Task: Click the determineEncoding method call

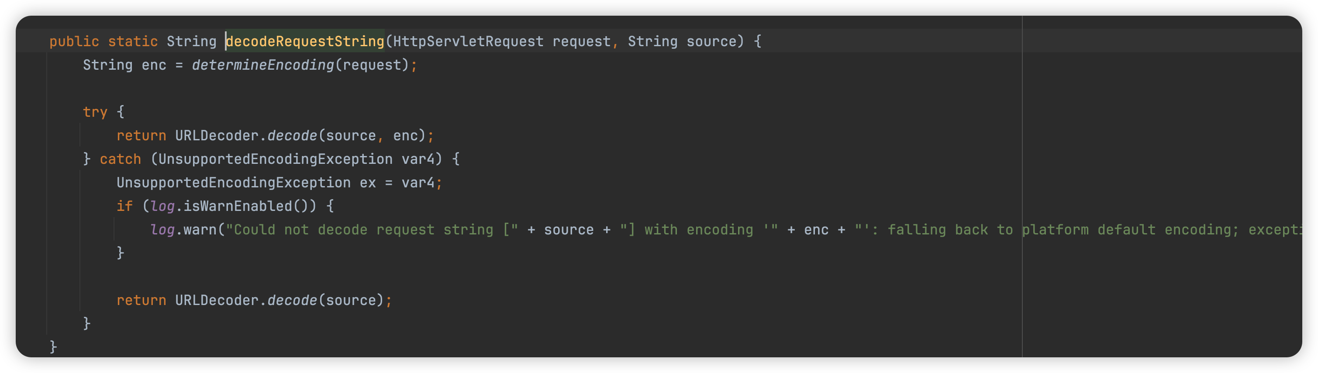Action: (262, 65)
